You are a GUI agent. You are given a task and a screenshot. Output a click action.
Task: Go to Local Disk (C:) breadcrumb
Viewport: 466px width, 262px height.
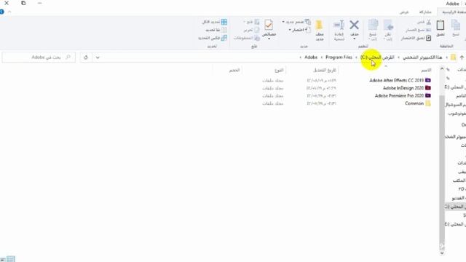(x=377, y=57)
